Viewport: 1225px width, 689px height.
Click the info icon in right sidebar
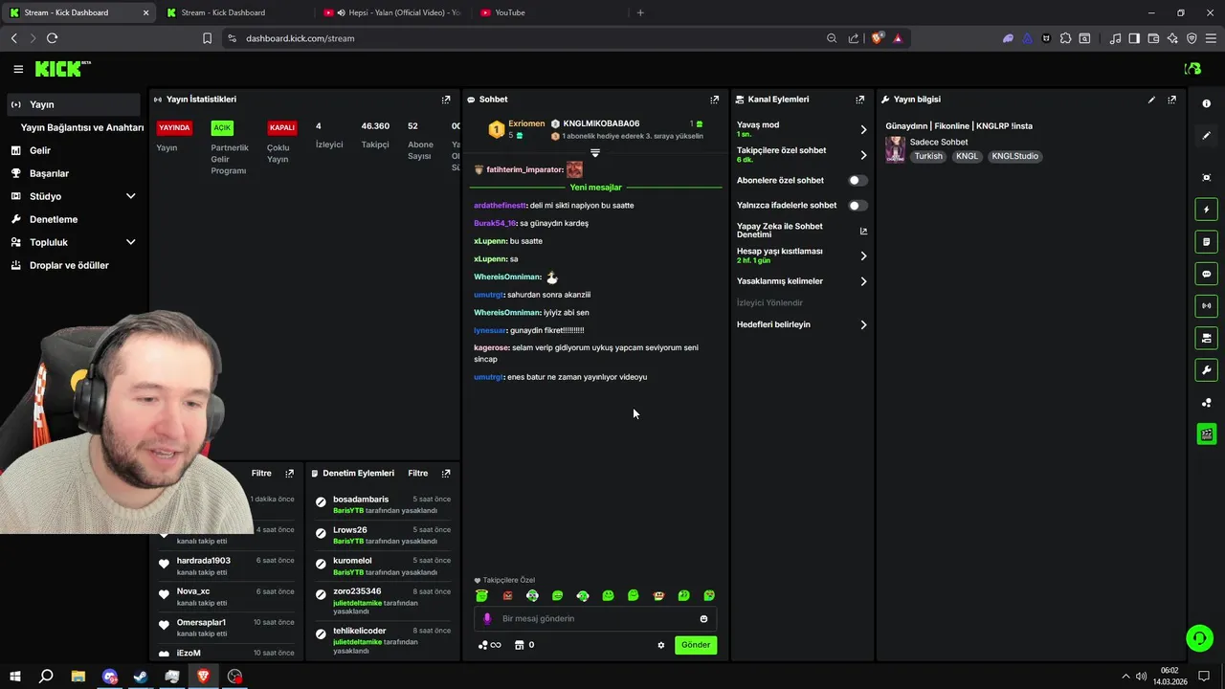pos(1206,103)
